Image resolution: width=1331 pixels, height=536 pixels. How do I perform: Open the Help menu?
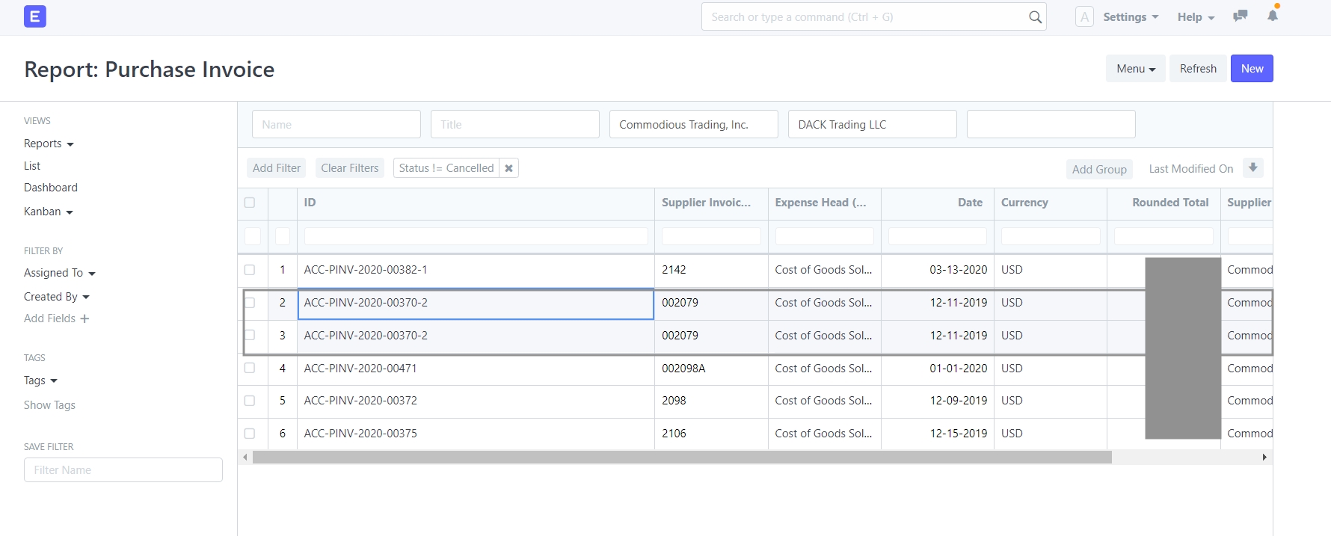coord(1195,17)
